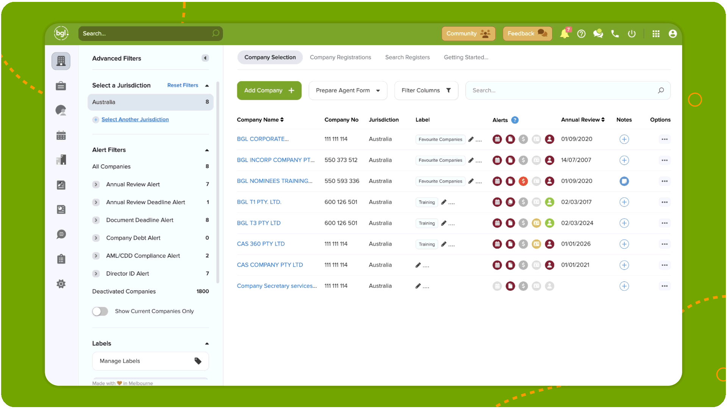
Task: Click AML compliance alert icon for BGL T3 PTY LTD
Action: [537, 223]
